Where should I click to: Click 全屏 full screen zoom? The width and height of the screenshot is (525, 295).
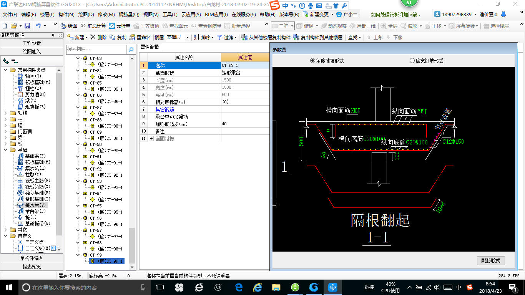[389, 26]
